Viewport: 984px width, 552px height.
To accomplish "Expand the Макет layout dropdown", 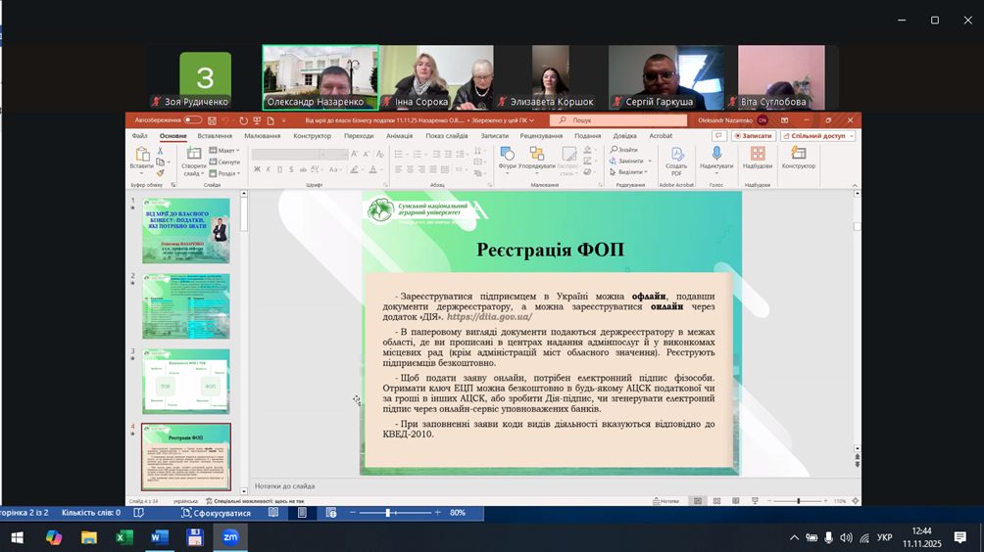I will [225, 151].
